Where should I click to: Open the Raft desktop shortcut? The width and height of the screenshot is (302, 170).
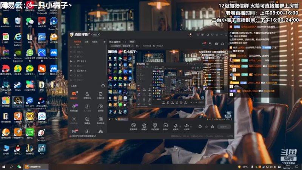[42, 150]
